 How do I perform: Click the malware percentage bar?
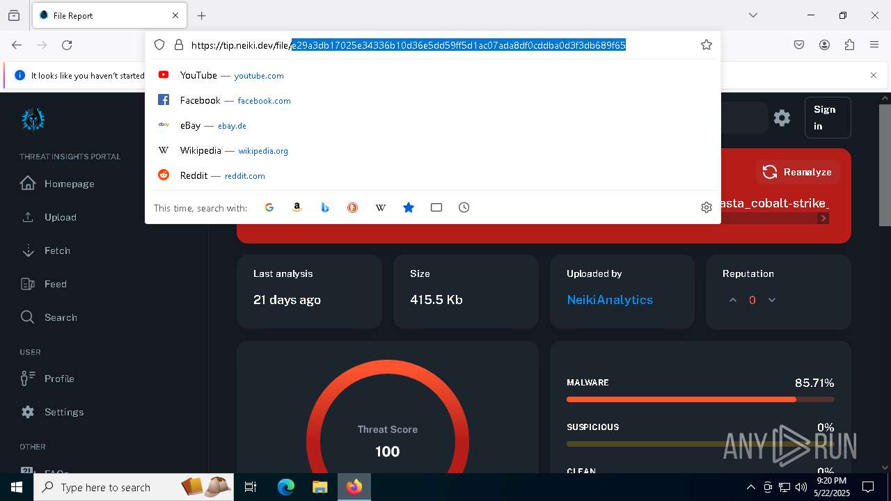click(700, 399)
